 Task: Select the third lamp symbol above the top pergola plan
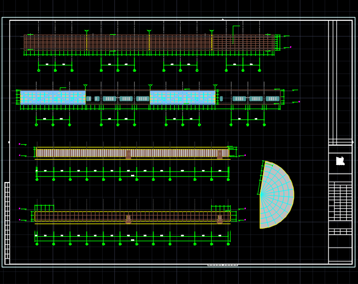click(212, 31)
